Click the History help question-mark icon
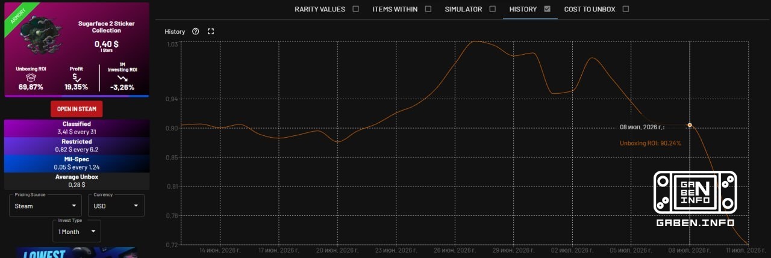The height and width of the screenshot is (258, 771). pos(196,31)
